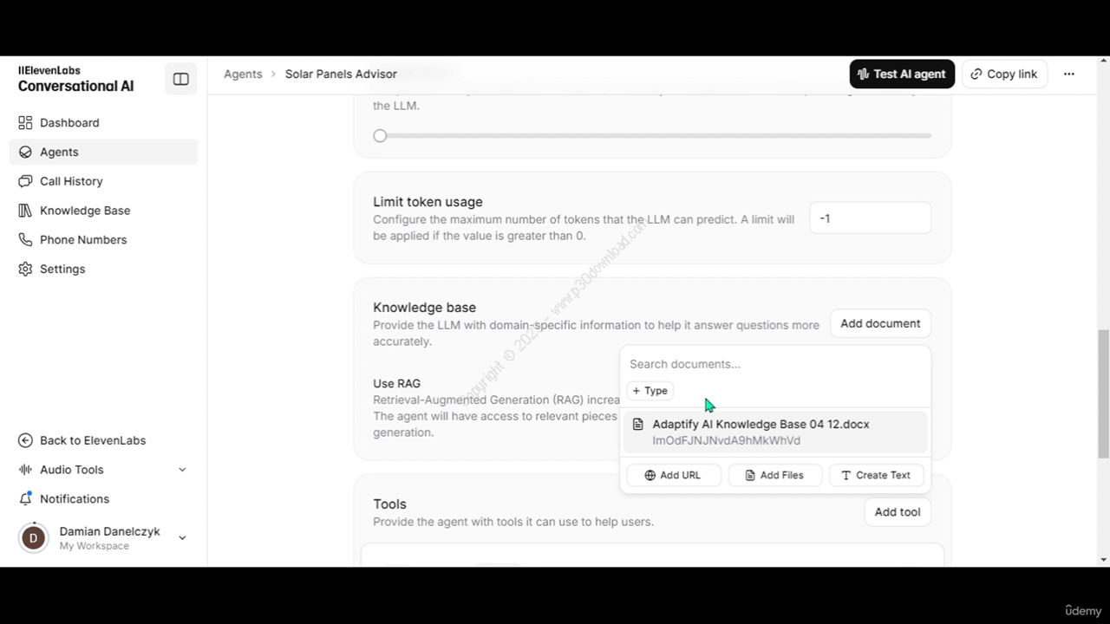Open Settings in sidebar
Screen dimensions: 1110x624
tap(103, 270)
